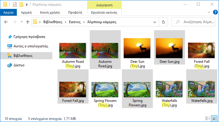Close the Άλμπουμ κάμερας window
Viewport: 219px width, 122px height.
tap(212, 4)
